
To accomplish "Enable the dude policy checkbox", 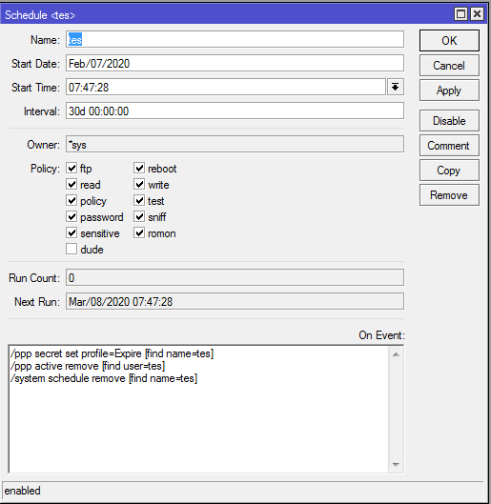I will (x=72, y=249).
